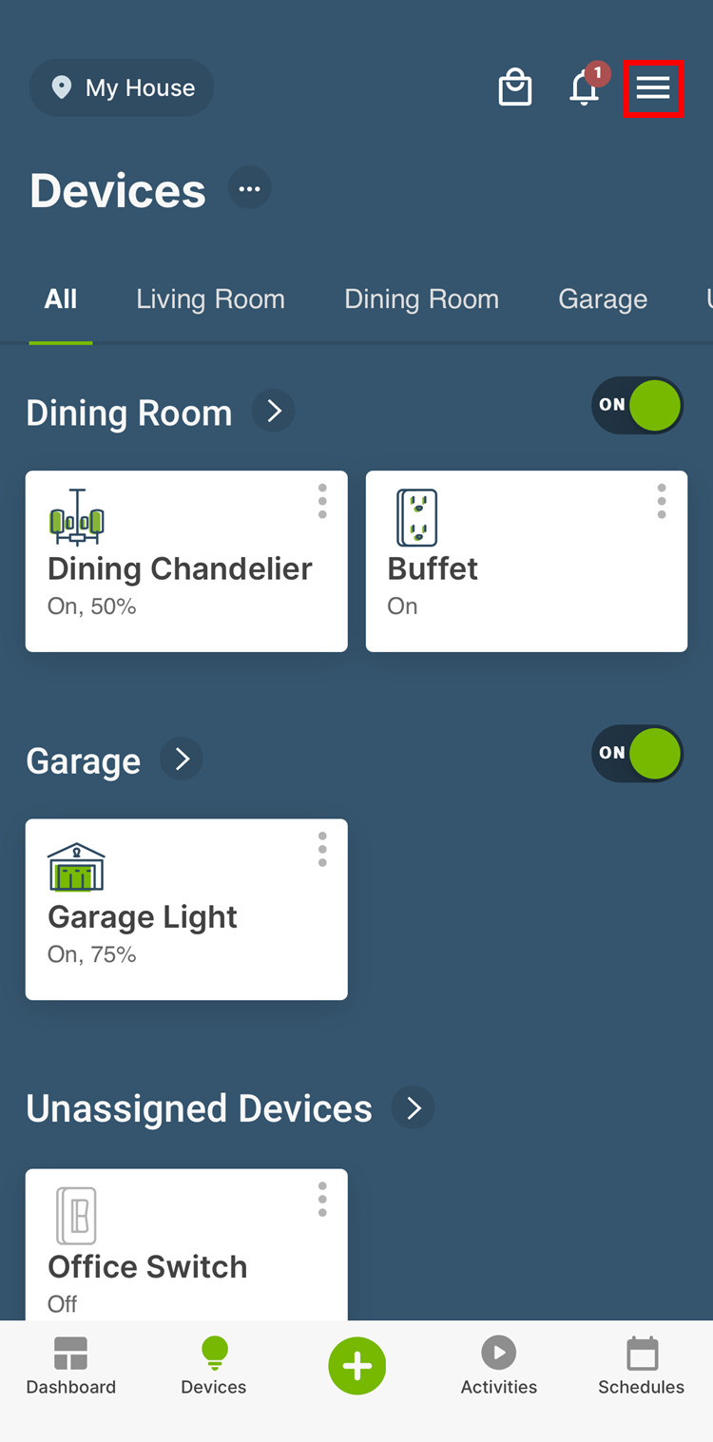Open the shopping bag icon
713x1442 pixels.
tap(515, 88)
